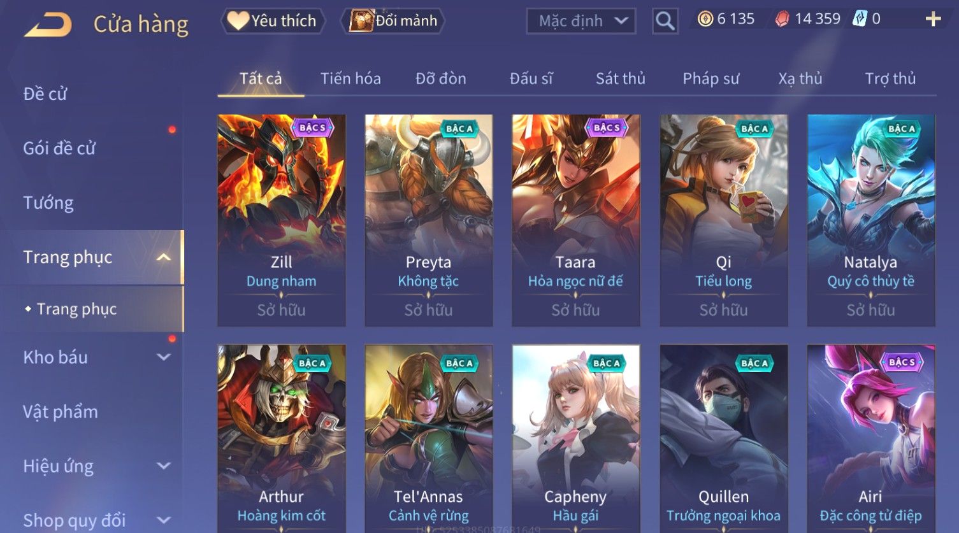Open Gói đề cử in sidebar
Screen dimensions: 959x533
tap(59, 148)
